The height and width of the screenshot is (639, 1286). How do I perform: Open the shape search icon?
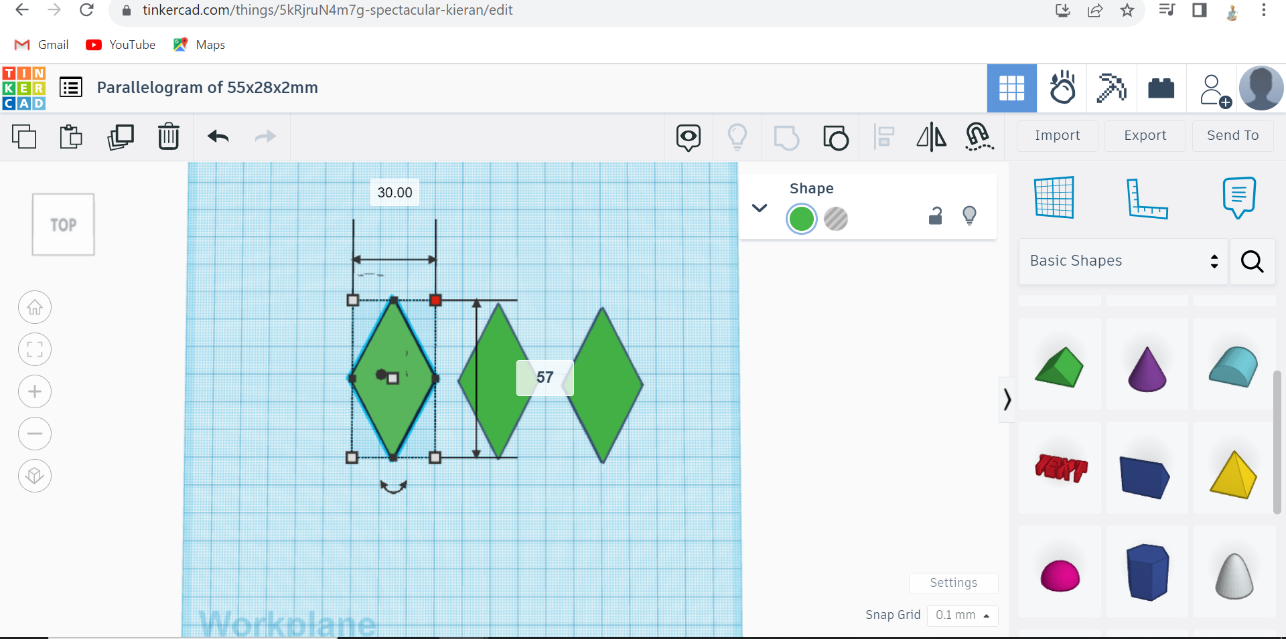(x=1252, y=262)
